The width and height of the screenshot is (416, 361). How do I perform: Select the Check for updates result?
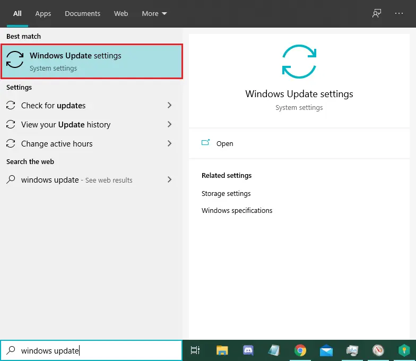(x=91, y=105)
